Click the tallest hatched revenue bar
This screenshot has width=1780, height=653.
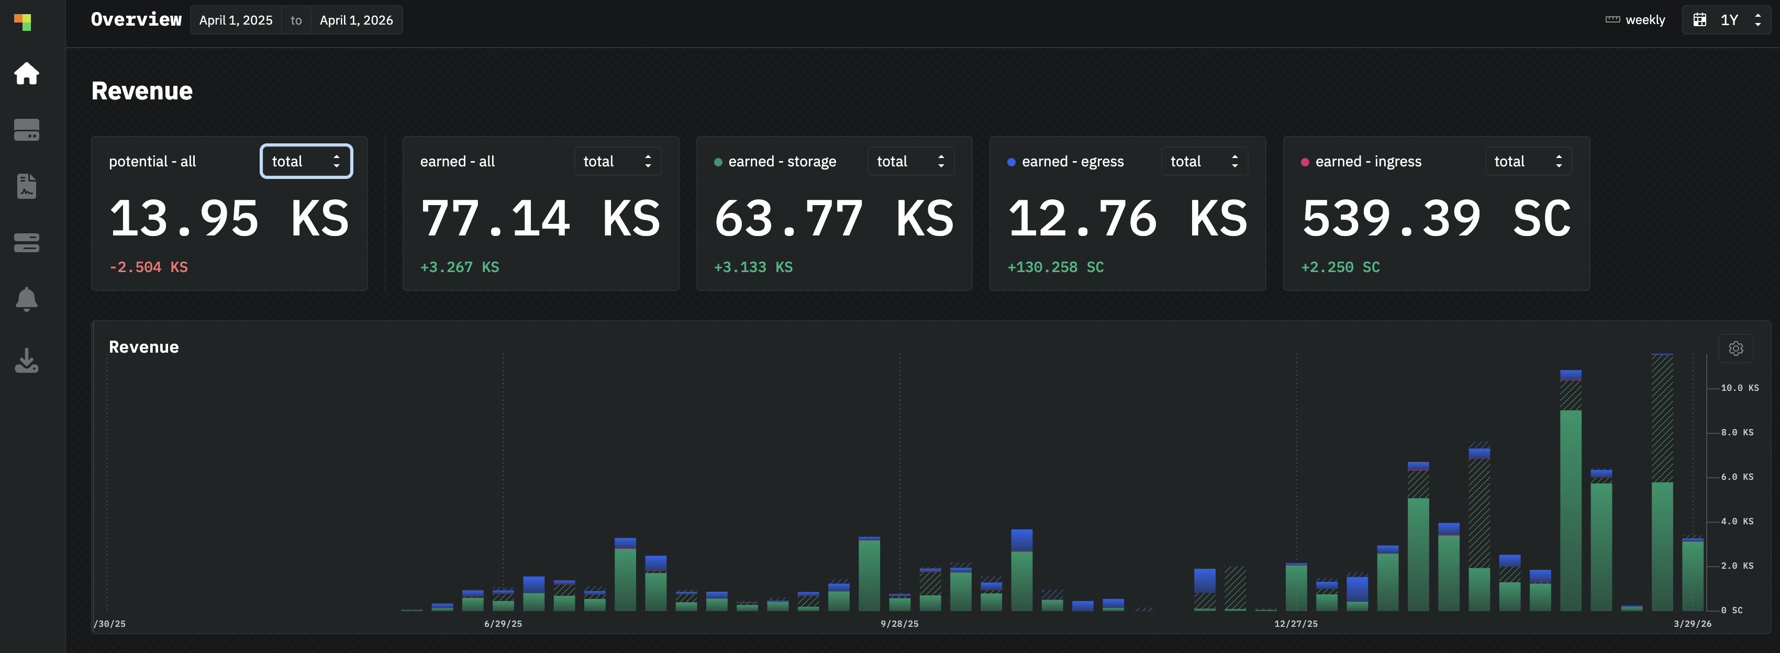(1662, 418)
